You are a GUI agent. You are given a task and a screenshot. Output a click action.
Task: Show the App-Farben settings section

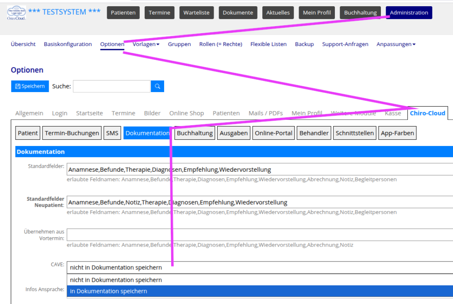click(397, 133)
